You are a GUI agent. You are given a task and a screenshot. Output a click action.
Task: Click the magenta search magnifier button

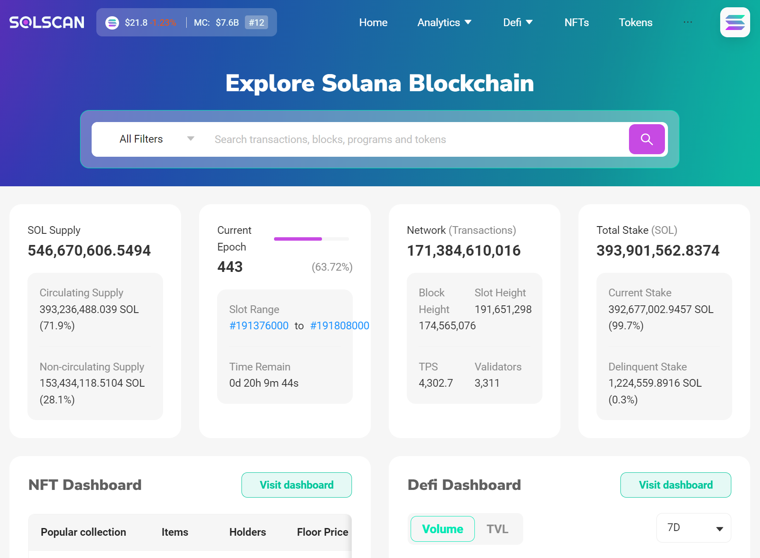[x=647, y=139]
